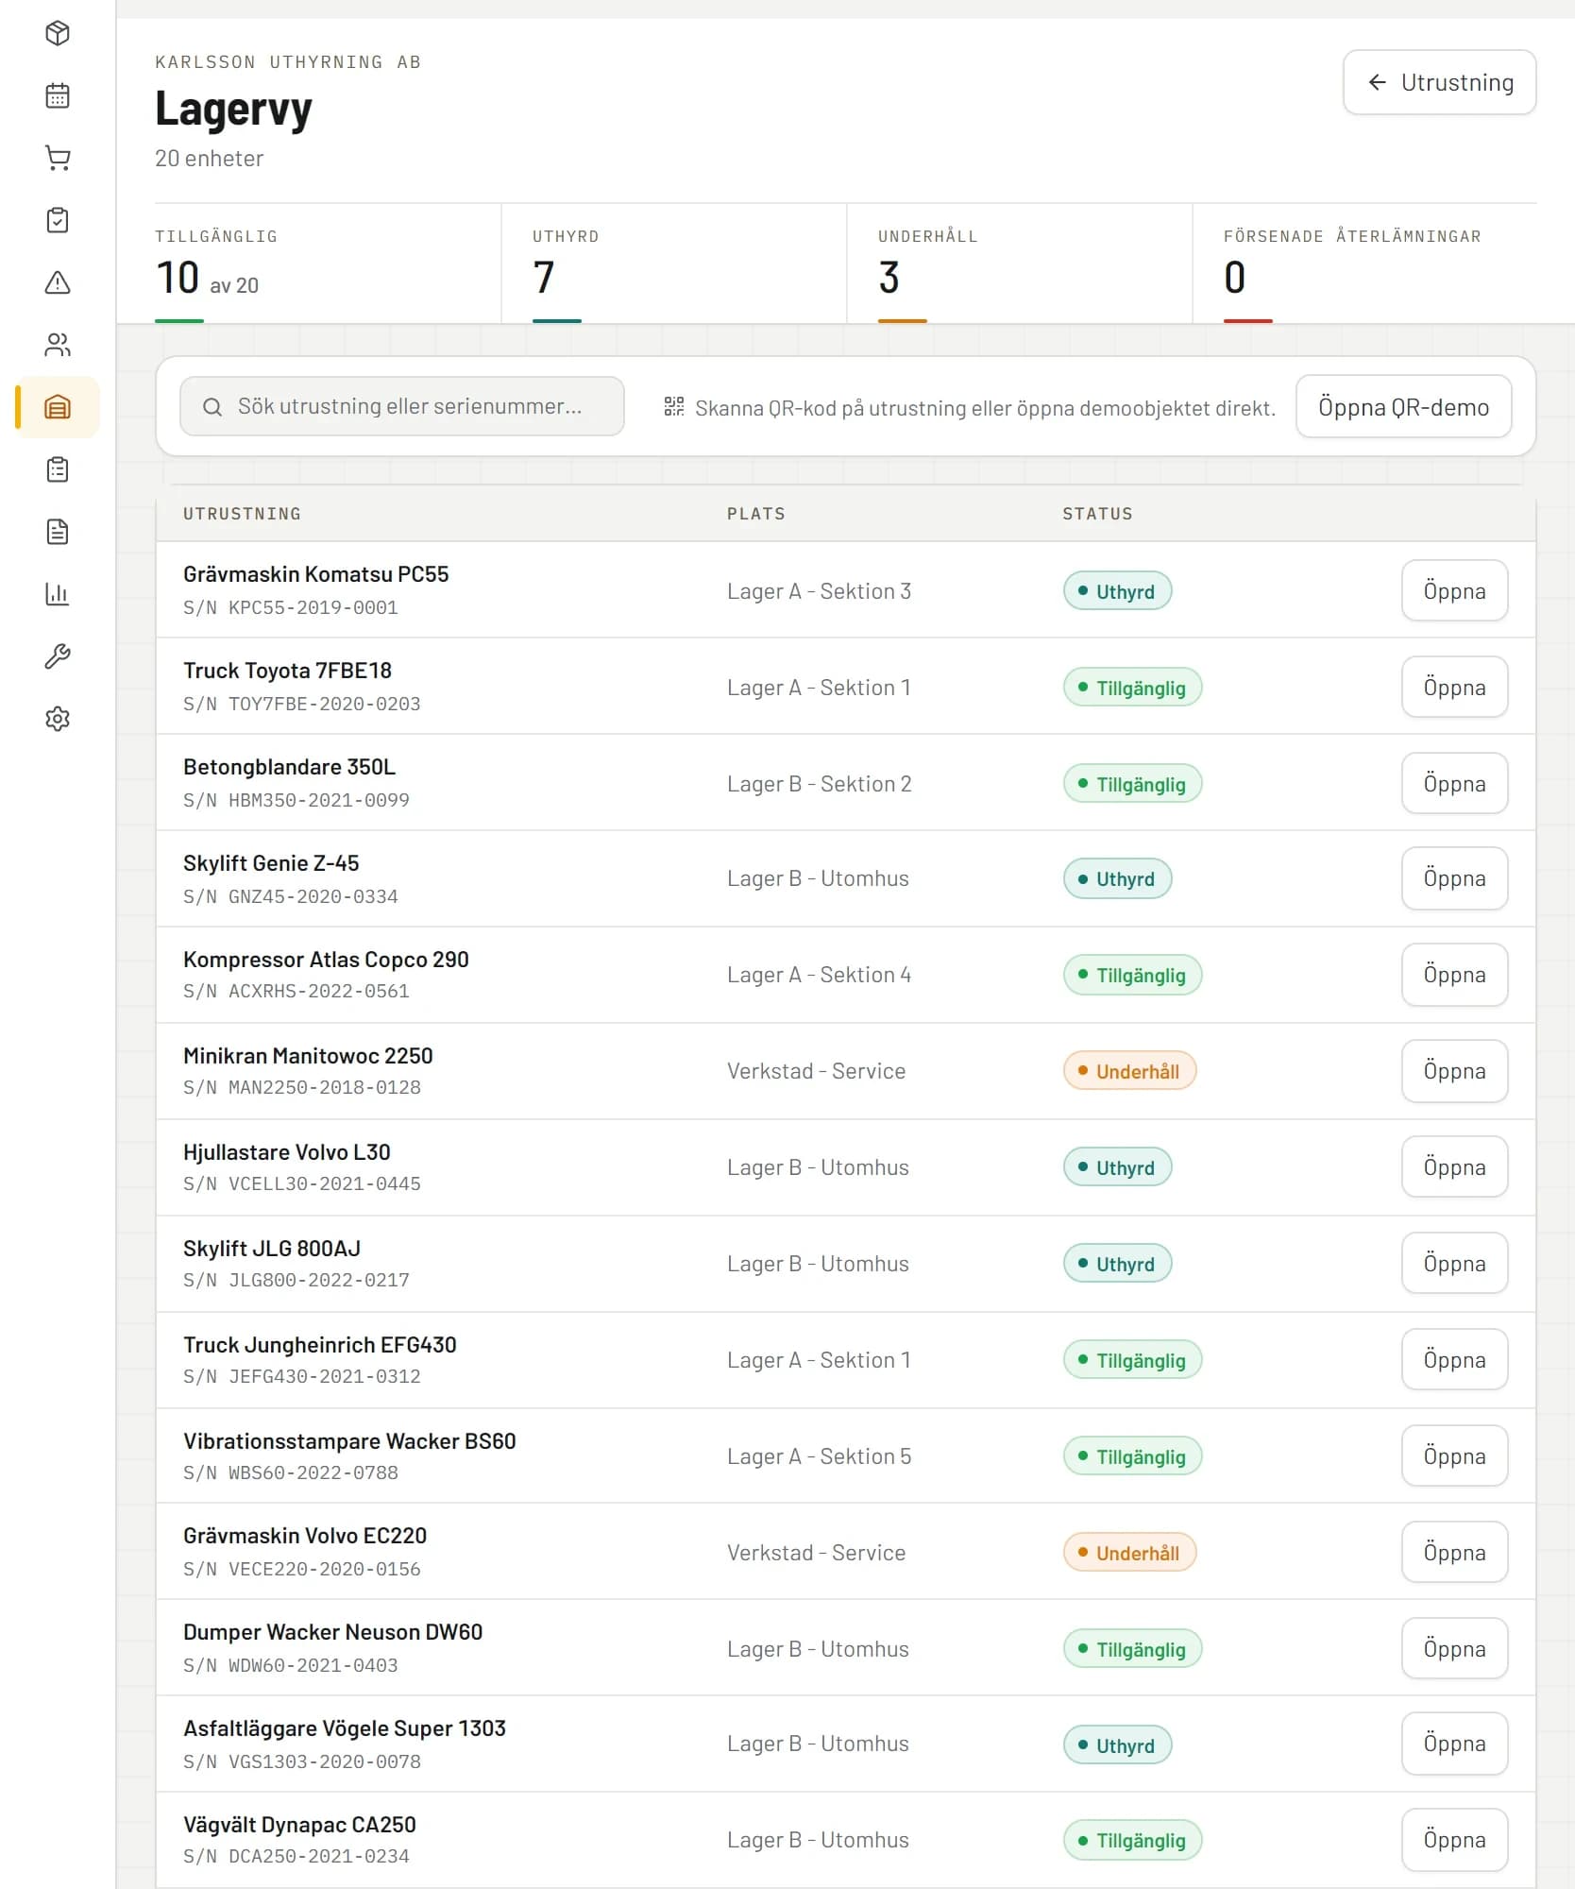Open the users icon in sidebar
This screenshot has width=1575, height=1889.
click(x=58, y=345)
